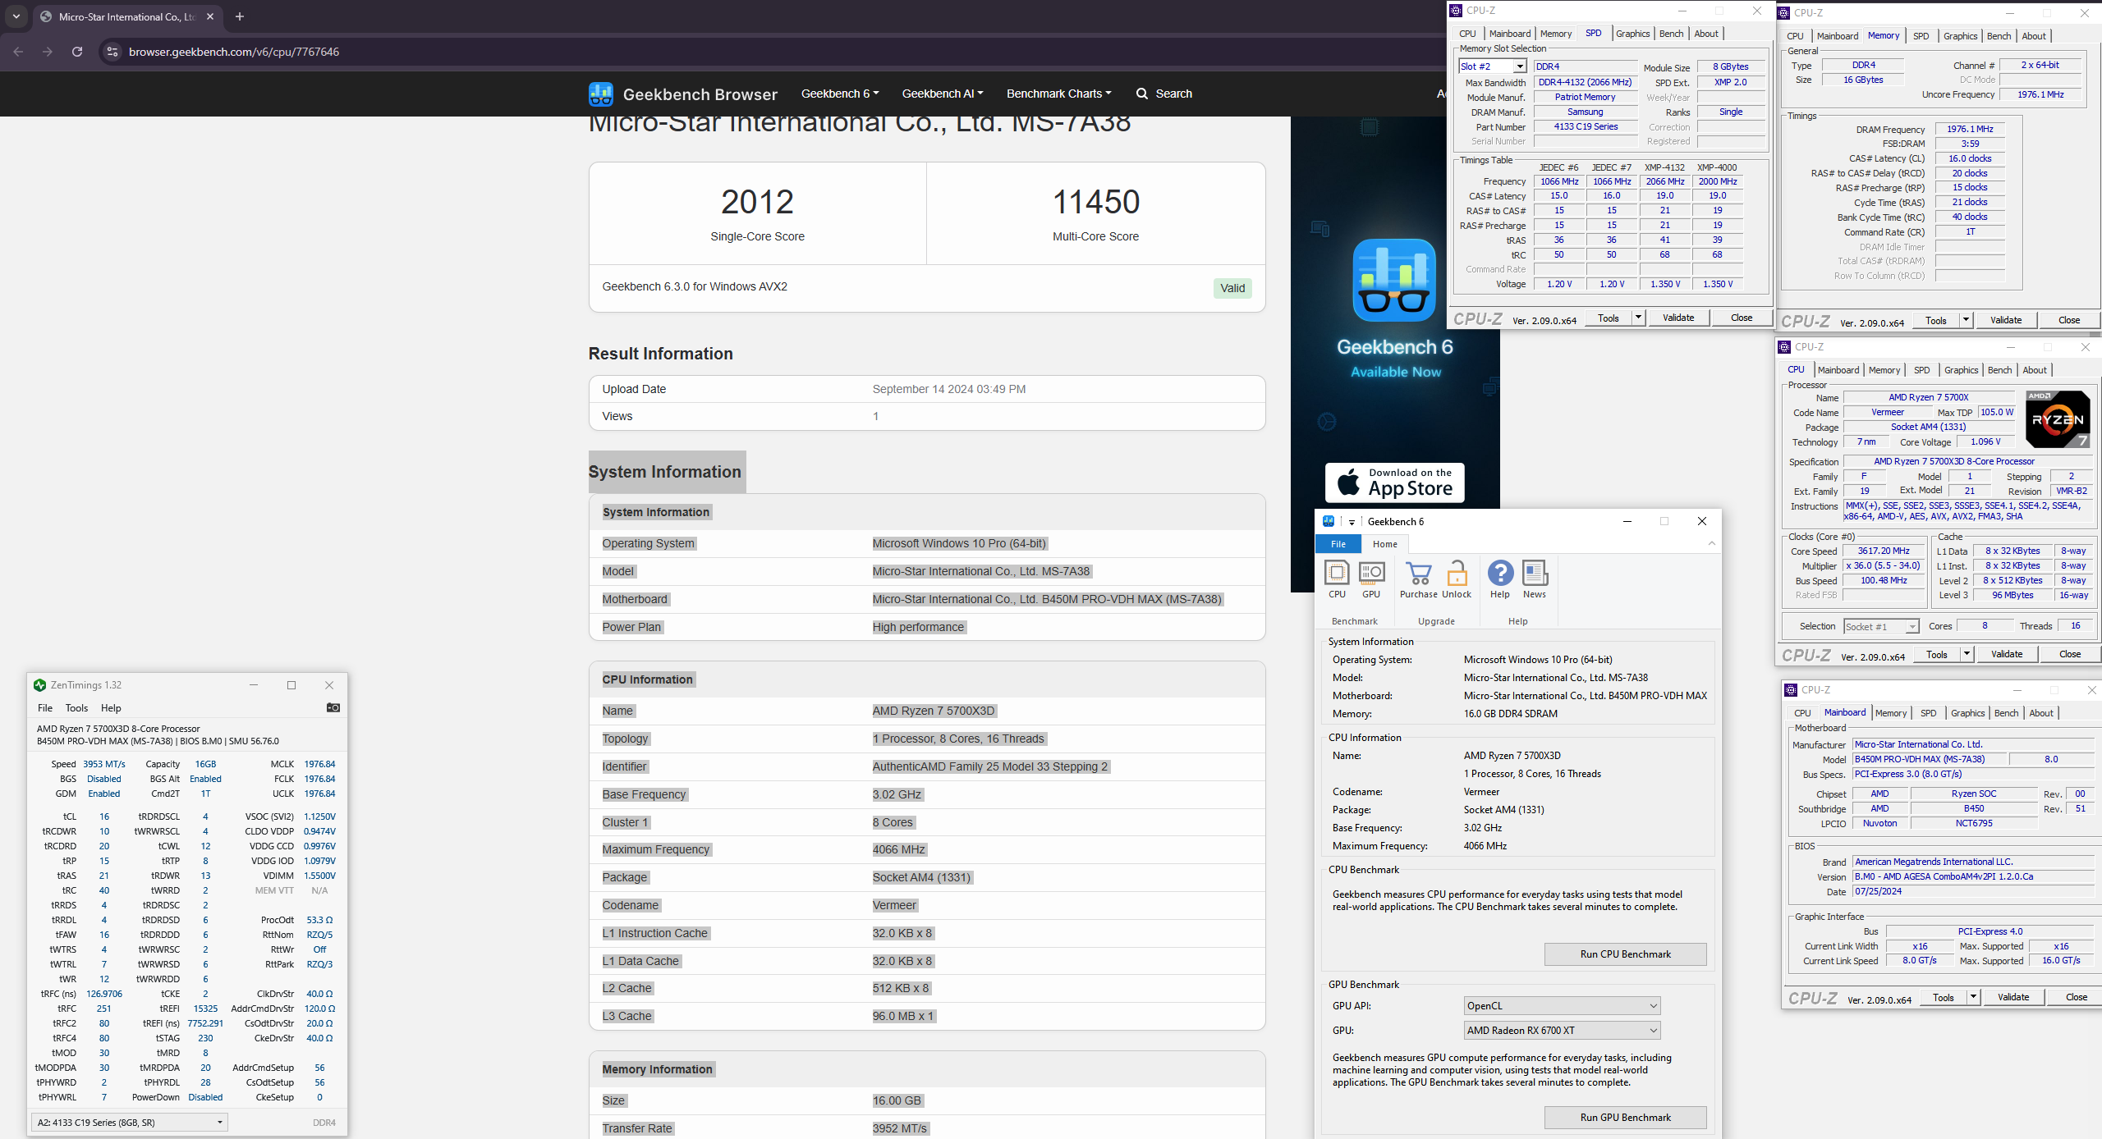
Task: Open the GPU AMD Radeon RX 6700 XT dropdown
Action: 1562,1031
